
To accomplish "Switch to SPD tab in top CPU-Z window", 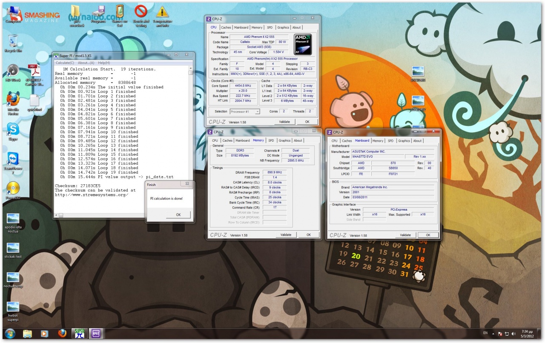I will tap(270, 27).
